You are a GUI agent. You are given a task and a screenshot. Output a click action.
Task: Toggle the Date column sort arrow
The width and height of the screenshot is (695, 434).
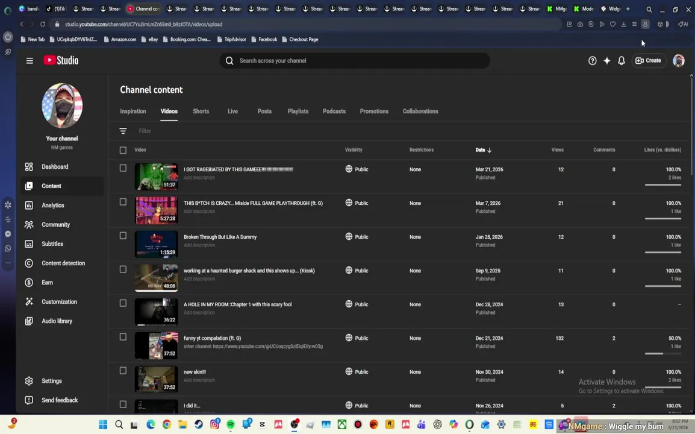[x=490, y=151]
